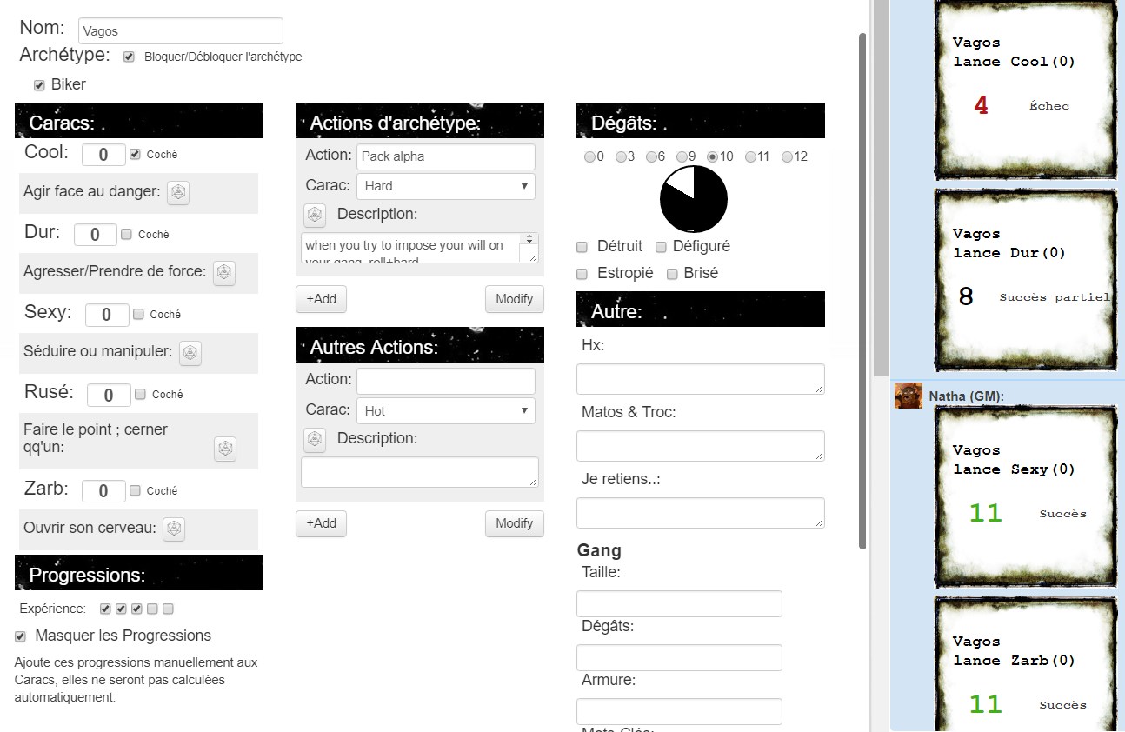
Task: Click the Nom field containing Vagos
Action: (180, 30)
